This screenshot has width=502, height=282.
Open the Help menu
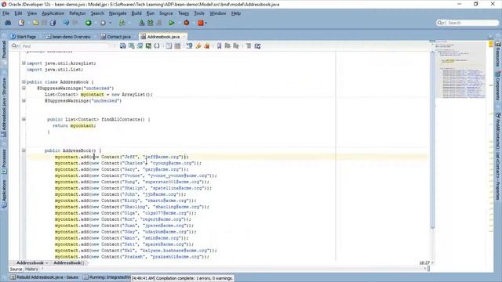[236, 13]
